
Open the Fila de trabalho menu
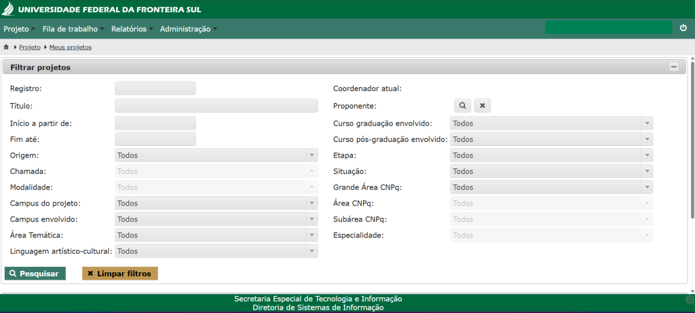coord(73,29)
